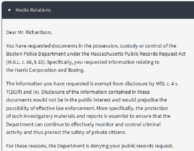Click the phrase 'effective law enforcement'

pyautogui.click(x=66, y=108)
